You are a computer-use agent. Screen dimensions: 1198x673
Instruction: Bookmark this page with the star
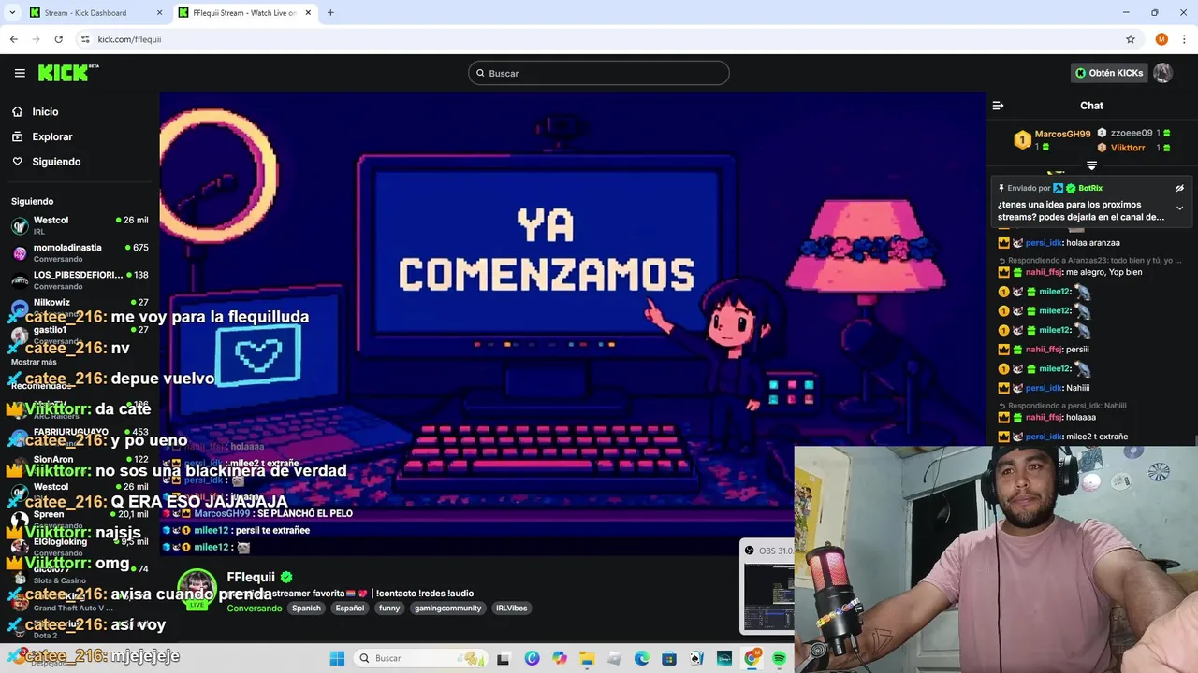point(1131,39)
